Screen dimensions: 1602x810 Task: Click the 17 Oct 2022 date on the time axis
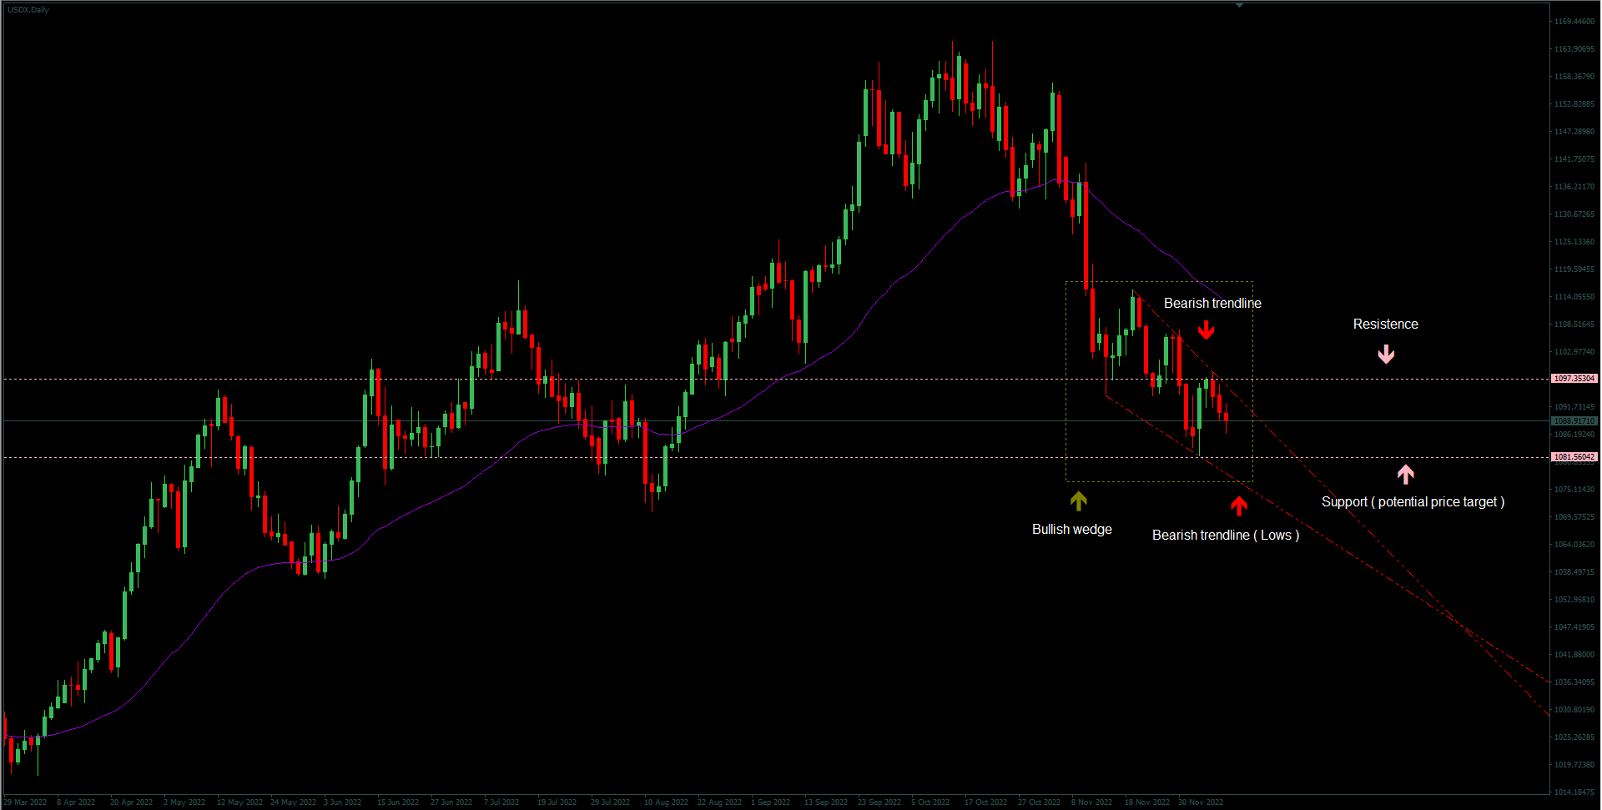click(x=985, y=802)
